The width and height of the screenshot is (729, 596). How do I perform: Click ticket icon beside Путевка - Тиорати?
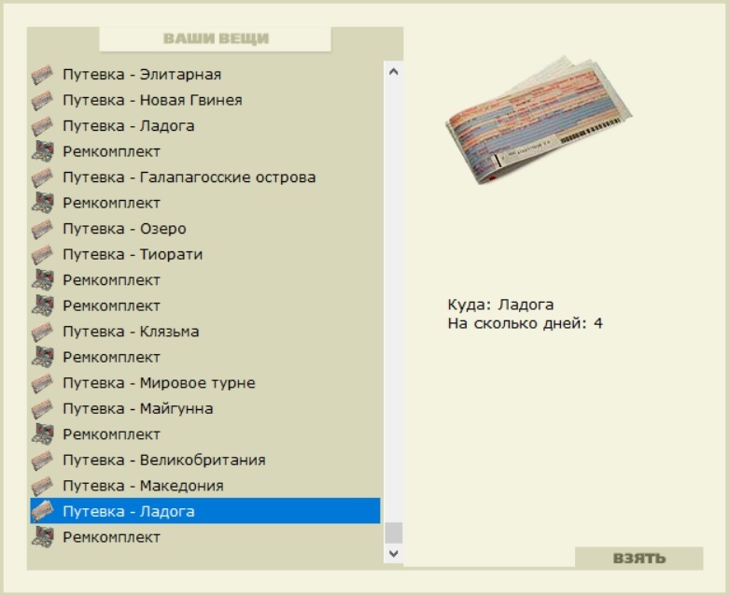[x=42, y=254]
